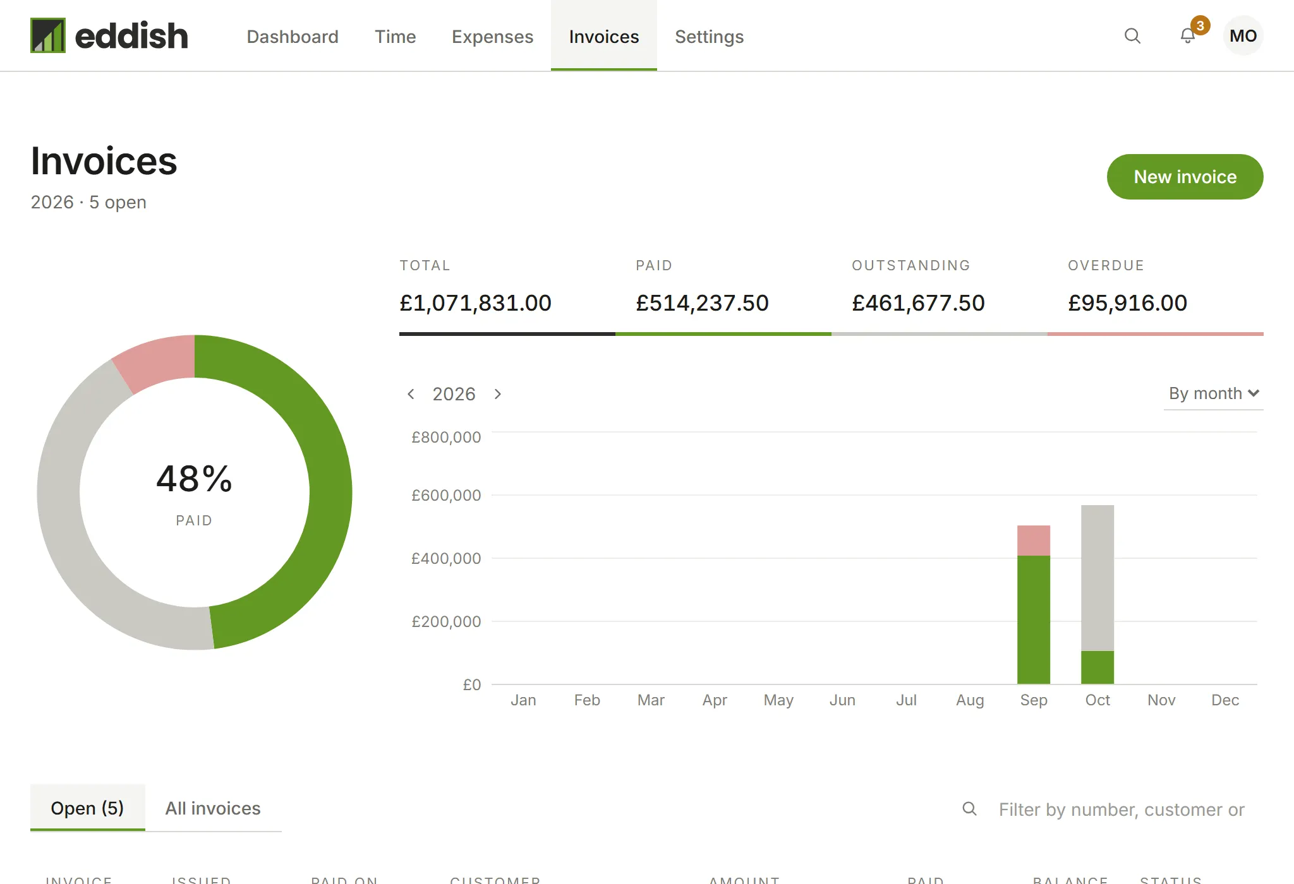Image resolution: width=1294 pixels, height=884 pixels.
Task: Switch to the Open (5) tab
Action: click(88, 808)
